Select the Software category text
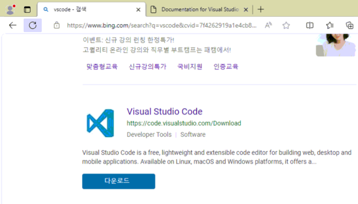The width and height of the screenshot is (358, 204). (x=193, y=135)
